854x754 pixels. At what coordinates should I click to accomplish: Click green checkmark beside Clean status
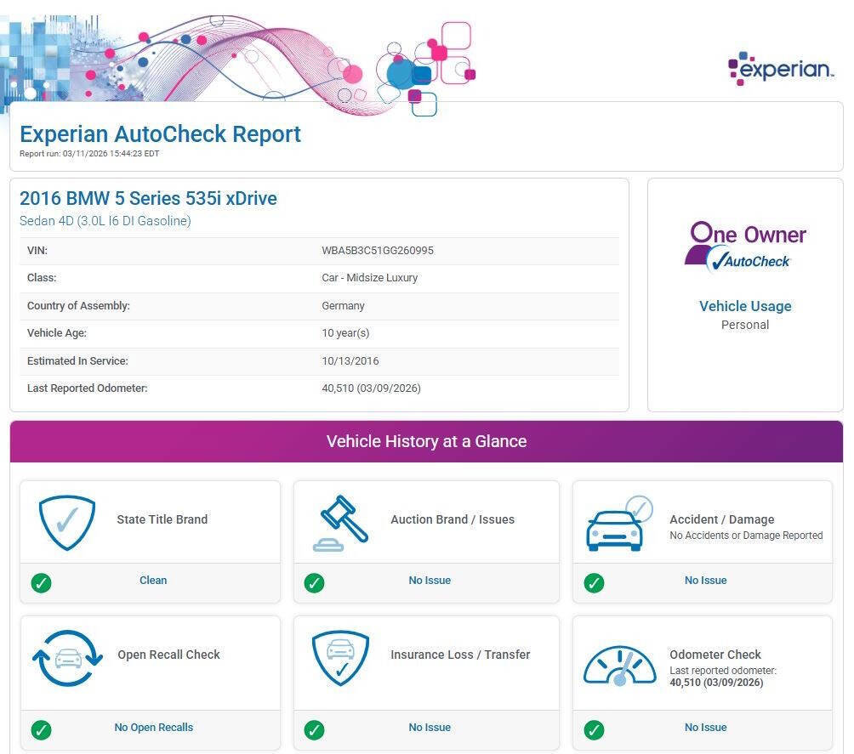coord(41,582)
